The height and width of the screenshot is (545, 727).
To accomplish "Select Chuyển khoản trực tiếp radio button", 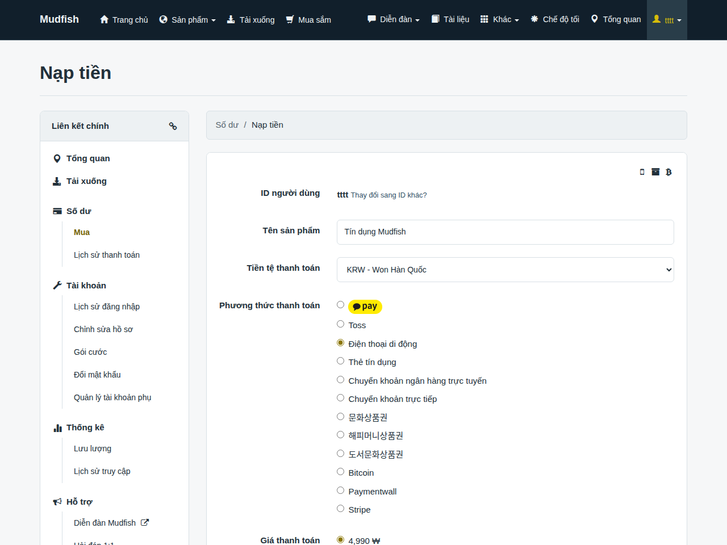I will pos(341,398).
